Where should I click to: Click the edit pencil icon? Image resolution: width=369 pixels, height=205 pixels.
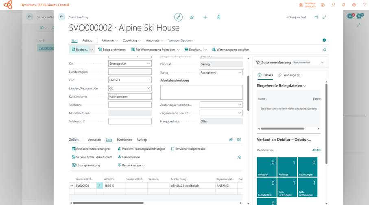tap(178, 17)
